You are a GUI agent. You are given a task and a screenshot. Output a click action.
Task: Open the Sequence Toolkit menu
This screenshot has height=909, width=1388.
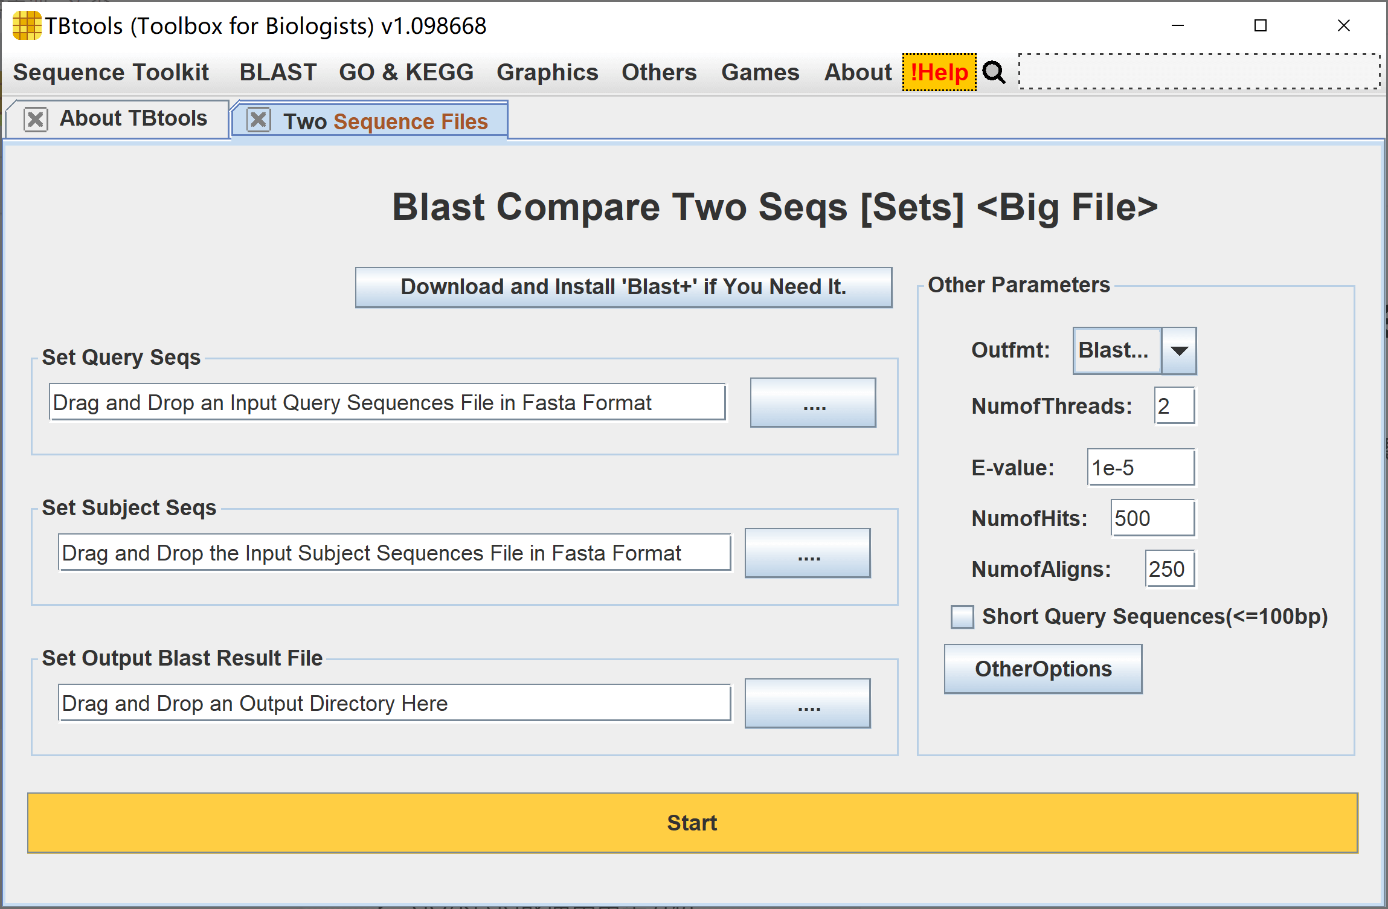pos(111,72)
